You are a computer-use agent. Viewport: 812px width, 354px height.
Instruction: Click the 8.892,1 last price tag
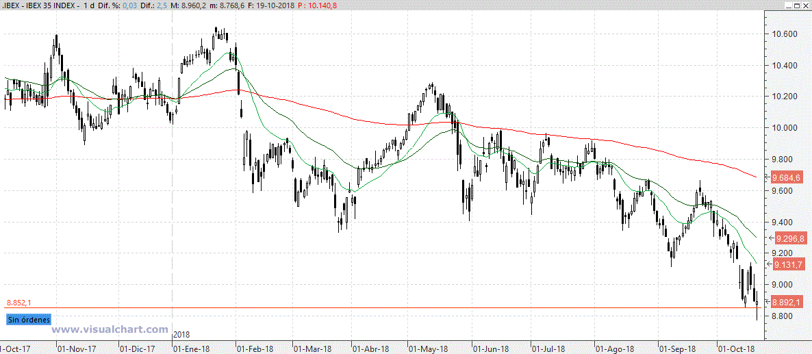click(786, 302)
